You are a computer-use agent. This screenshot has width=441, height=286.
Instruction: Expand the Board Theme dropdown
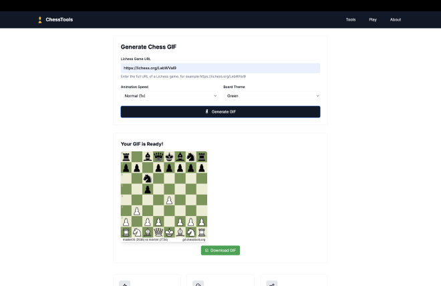[x=271, y=96]
